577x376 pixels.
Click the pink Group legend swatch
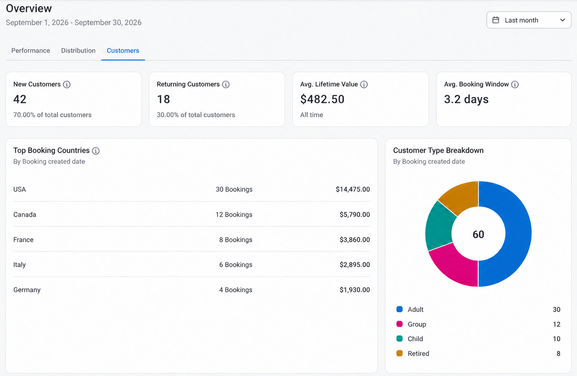pyautogui.click(x=400, y=324)
